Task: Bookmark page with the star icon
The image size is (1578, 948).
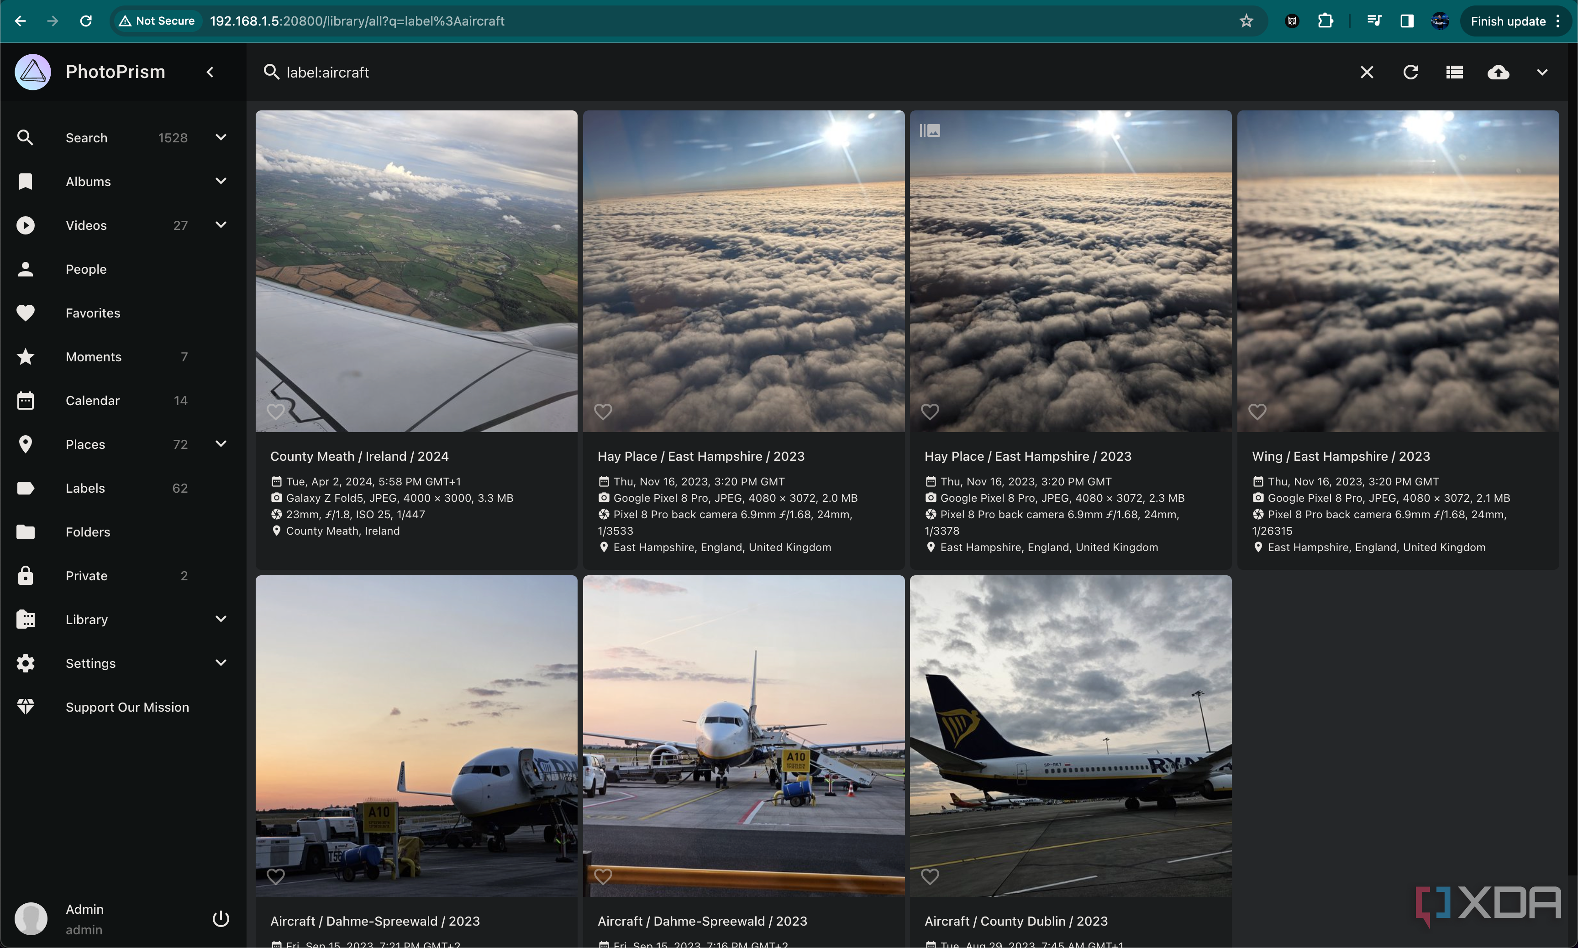Action: (1246, 21)
